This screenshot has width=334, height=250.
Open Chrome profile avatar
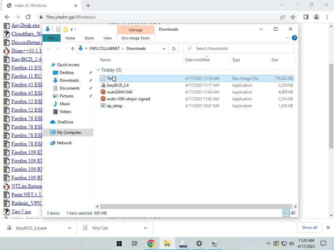pyautogui.click(x=316, y=17)
